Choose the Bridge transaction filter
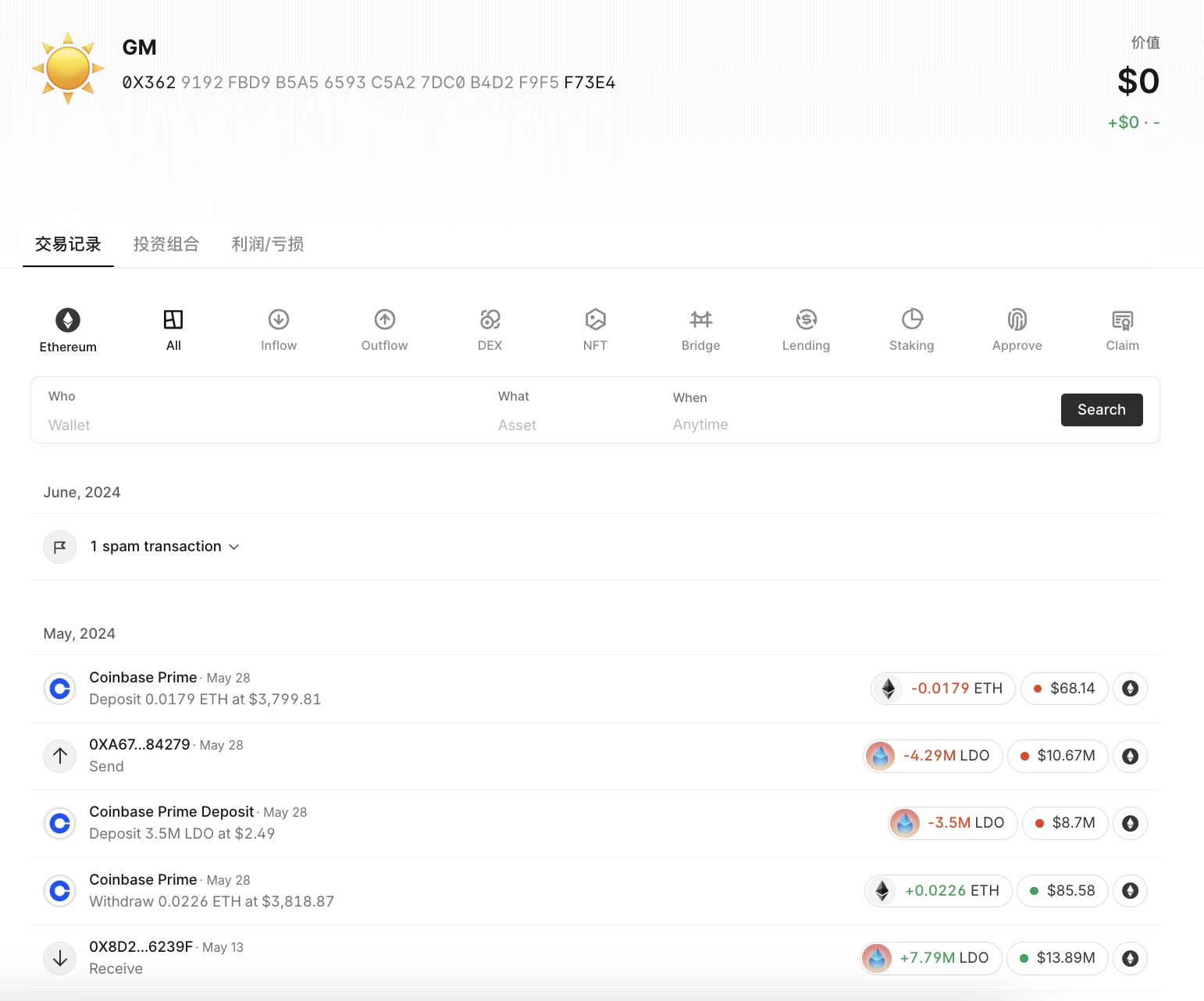This screenshot has height=1001, width=1204. (700, 320)
